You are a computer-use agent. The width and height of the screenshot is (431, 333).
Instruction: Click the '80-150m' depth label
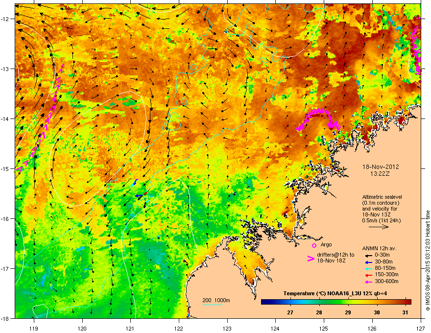[x=385, y=268]
